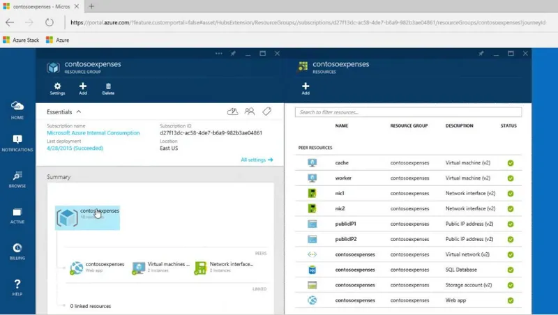Pin the resources blade
Image resolution: width=558 pixels, height=315 pixels.
click(481, 54)
